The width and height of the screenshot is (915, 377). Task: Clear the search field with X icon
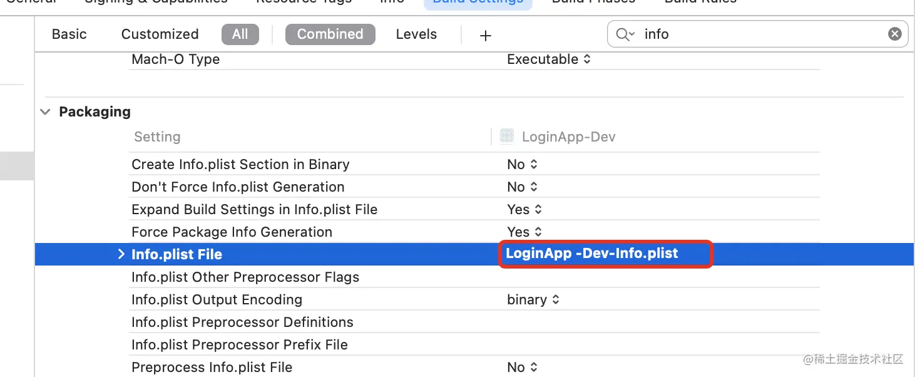[x=895, y=34]
